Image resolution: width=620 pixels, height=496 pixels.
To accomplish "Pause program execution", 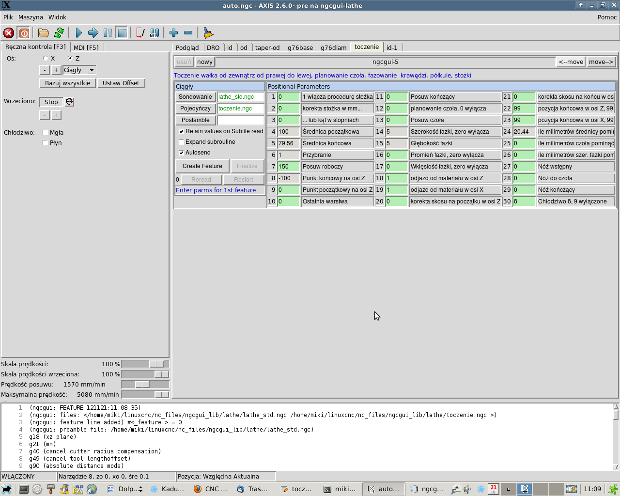I will pyautogui.click(x=108, y=33).
